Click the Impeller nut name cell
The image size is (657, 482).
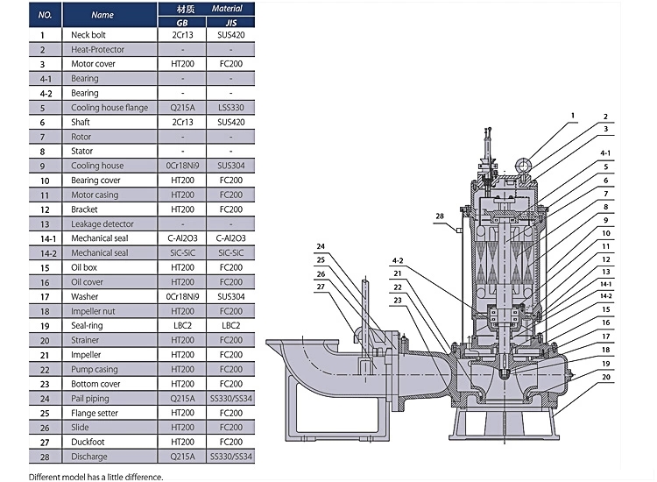coord(95,311)
